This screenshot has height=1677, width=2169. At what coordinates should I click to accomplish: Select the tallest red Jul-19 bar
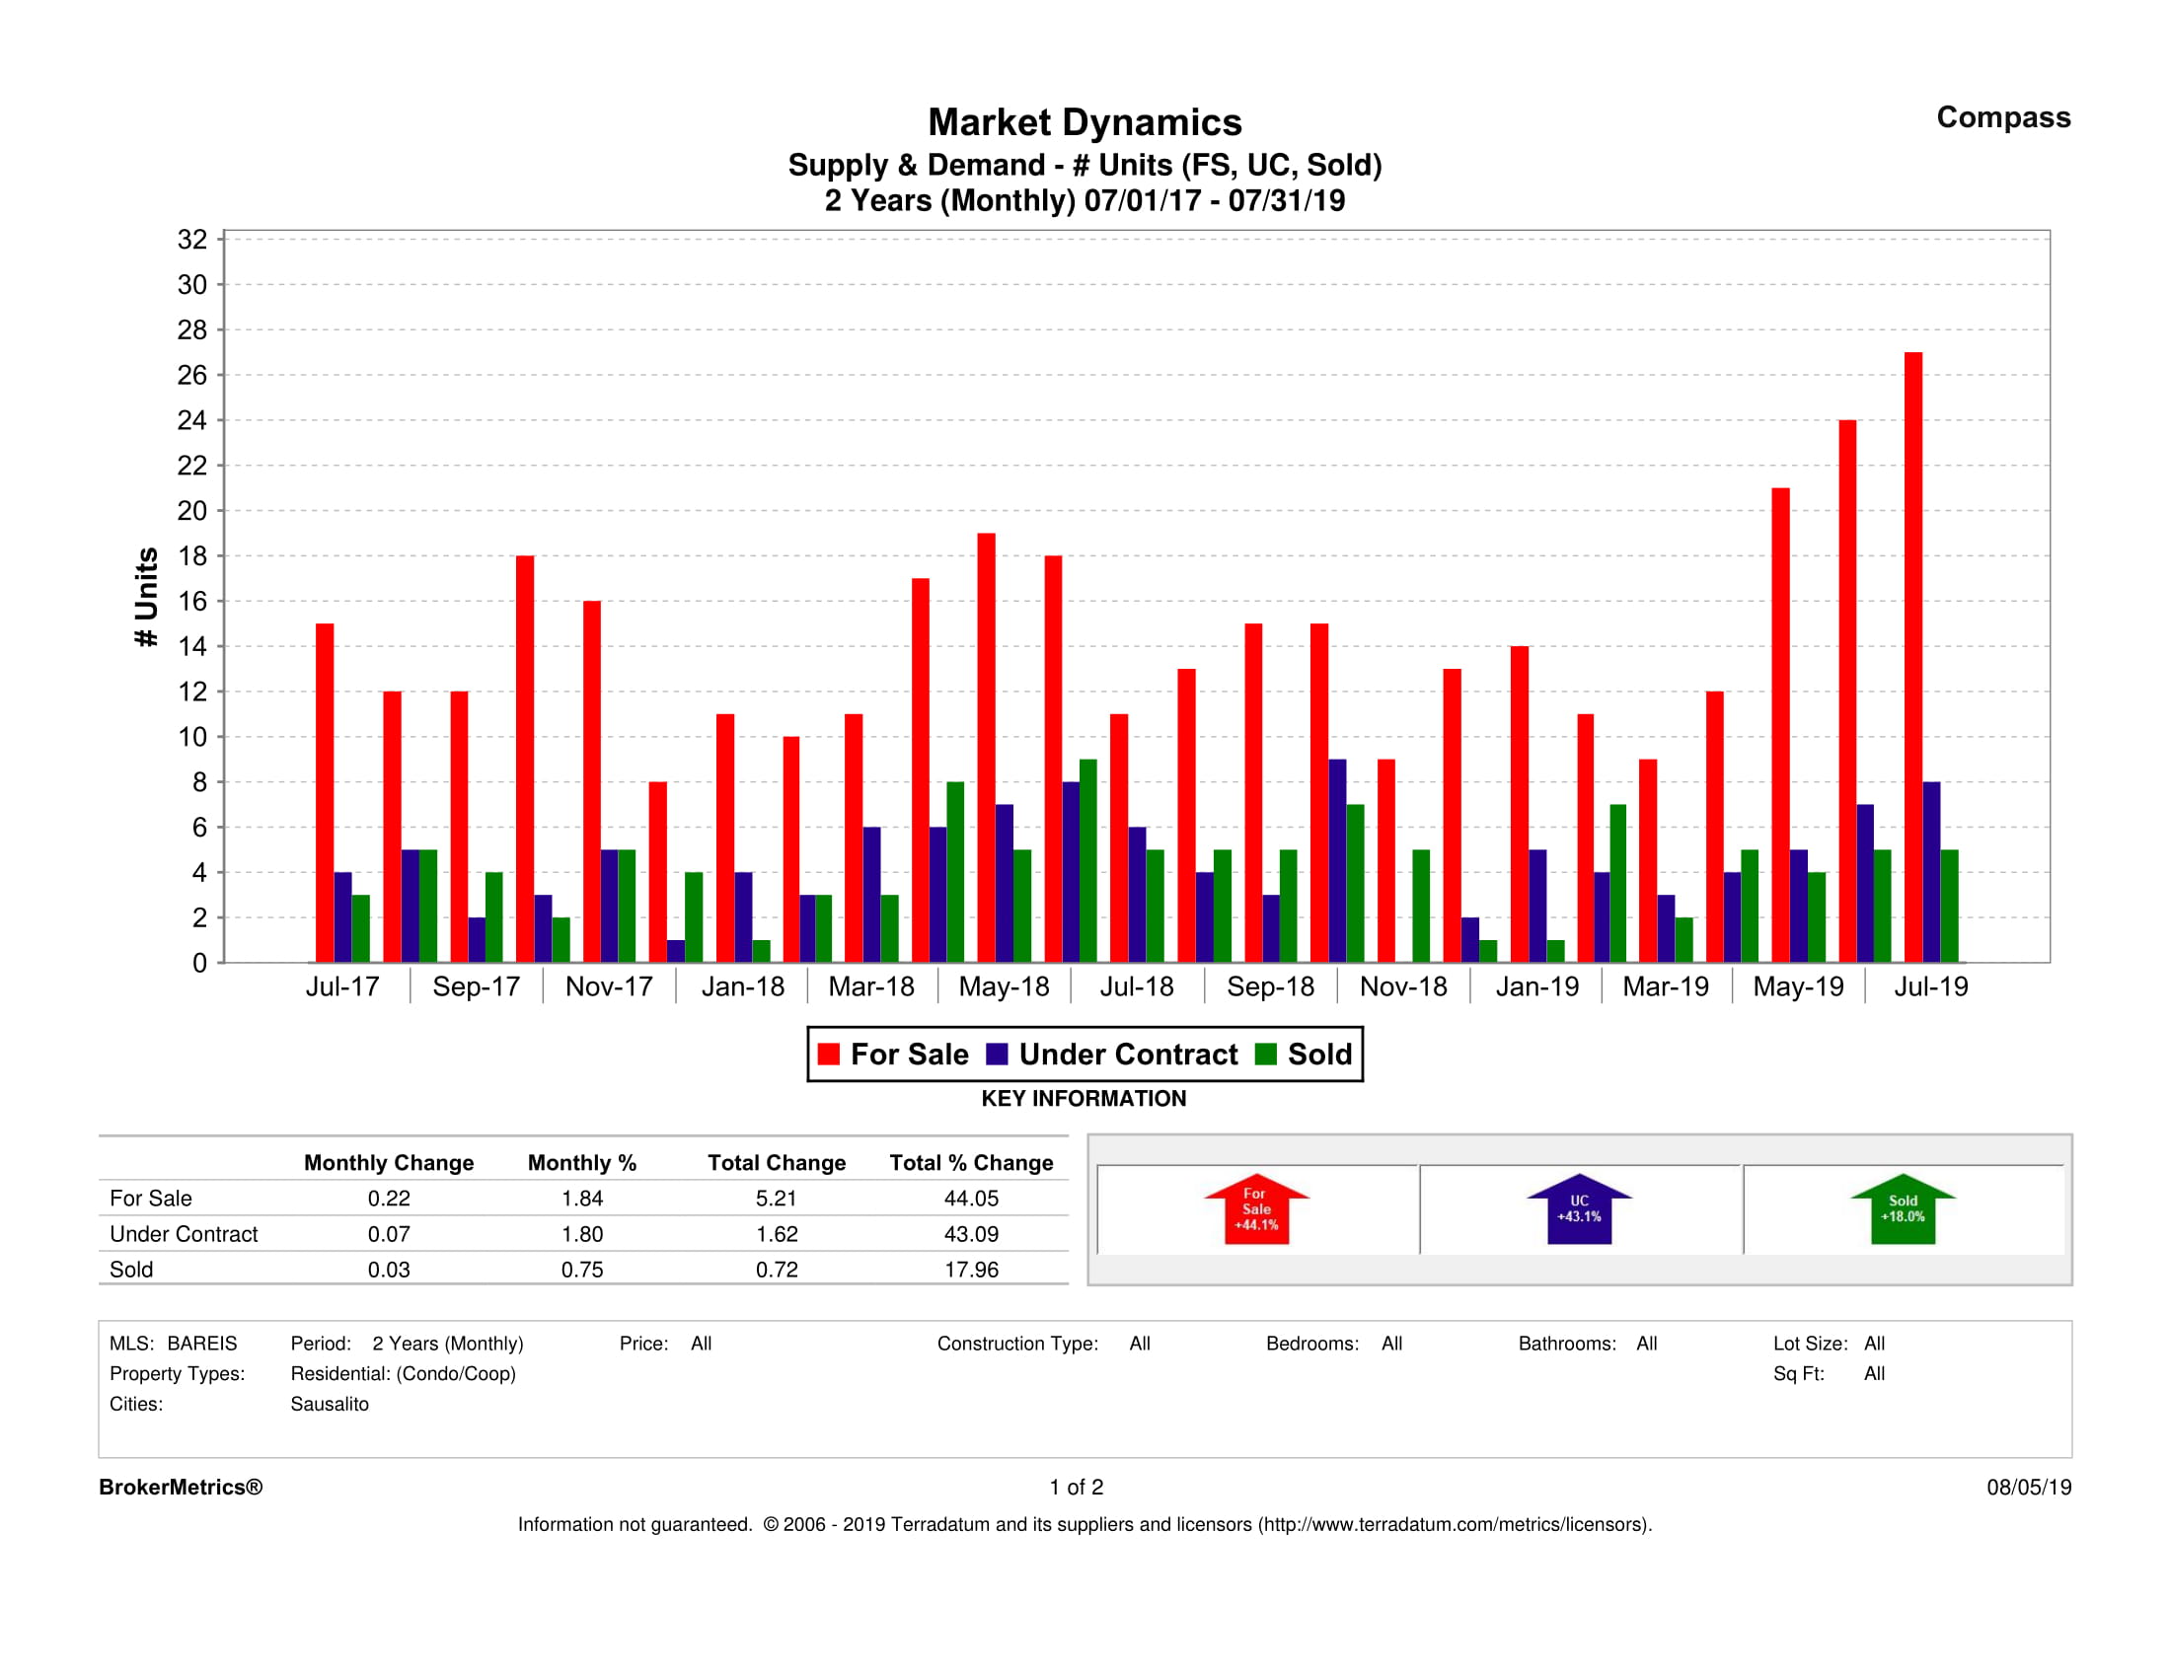(1912, 655)
